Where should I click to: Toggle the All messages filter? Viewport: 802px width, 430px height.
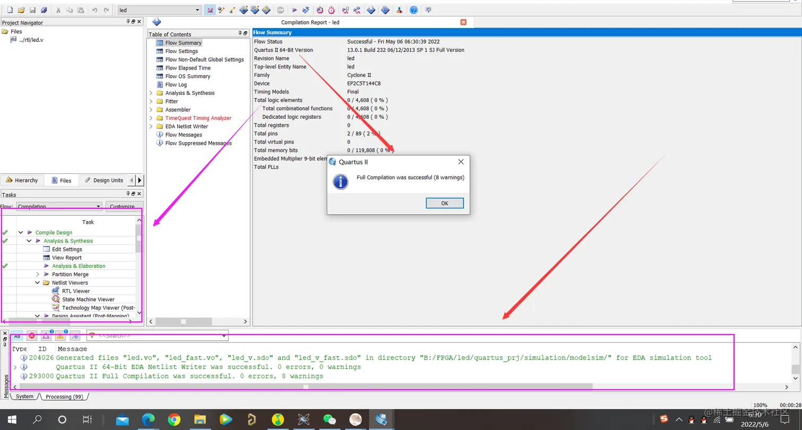17,336
